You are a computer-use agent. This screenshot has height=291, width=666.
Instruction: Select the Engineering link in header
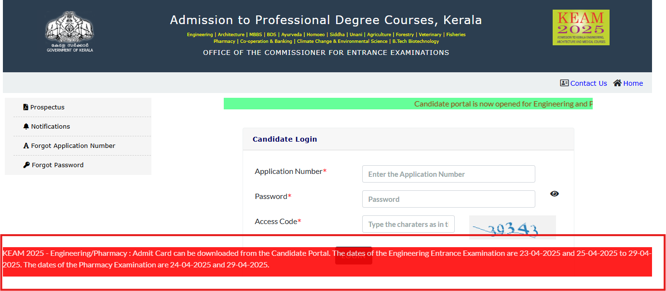[x=199, y=34]
